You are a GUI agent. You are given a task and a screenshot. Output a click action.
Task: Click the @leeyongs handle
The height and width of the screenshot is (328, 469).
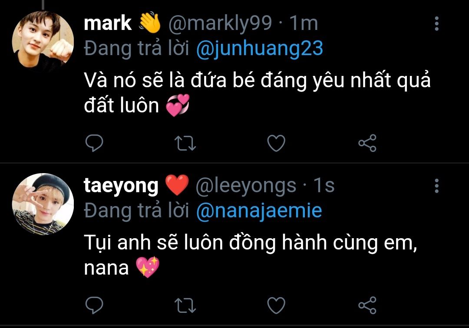coord(246,186)
